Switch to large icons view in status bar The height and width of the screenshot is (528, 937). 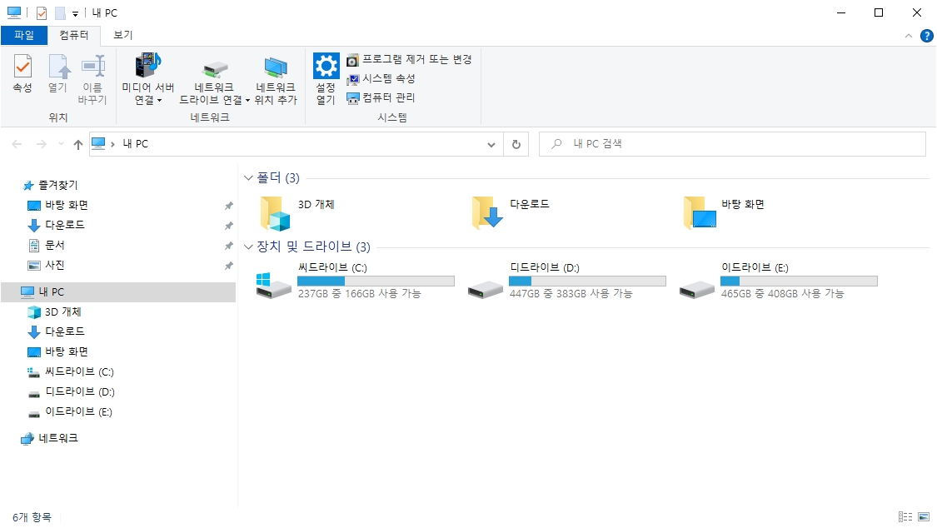click(924, 516)
